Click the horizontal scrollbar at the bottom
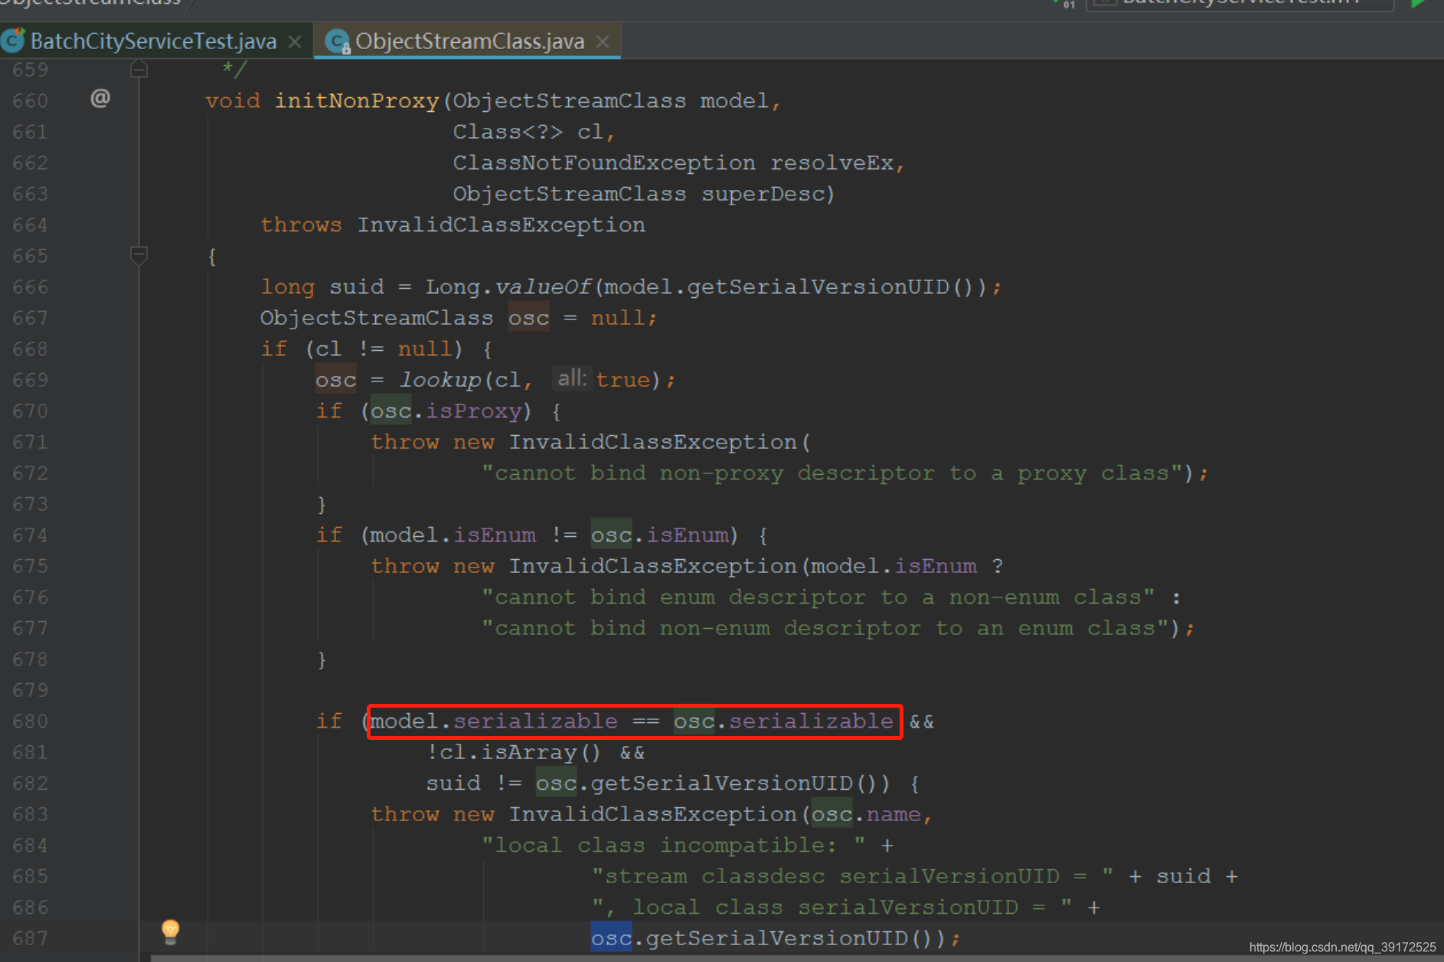 (796, 957)
